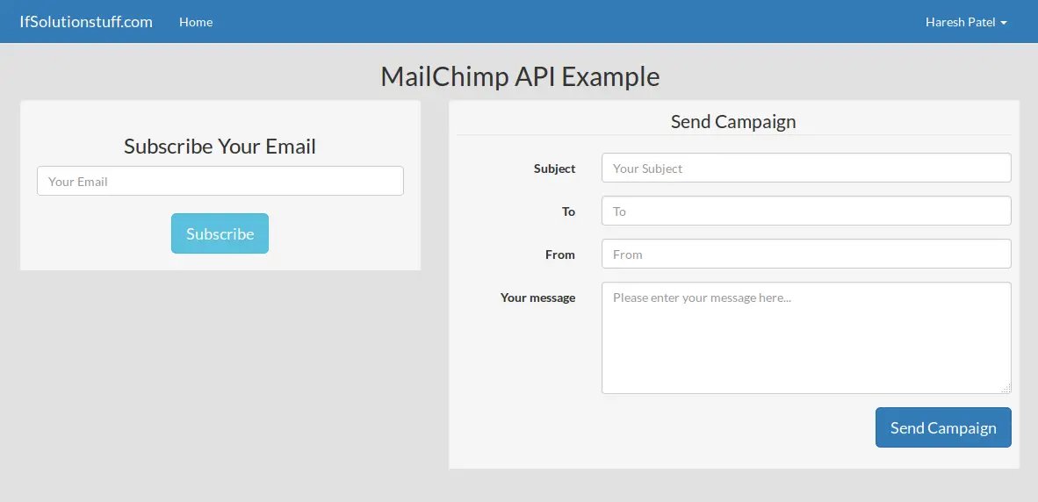Click the blue top navigation bar background
Screen dimensions: 1038x502
pos(562,22)
